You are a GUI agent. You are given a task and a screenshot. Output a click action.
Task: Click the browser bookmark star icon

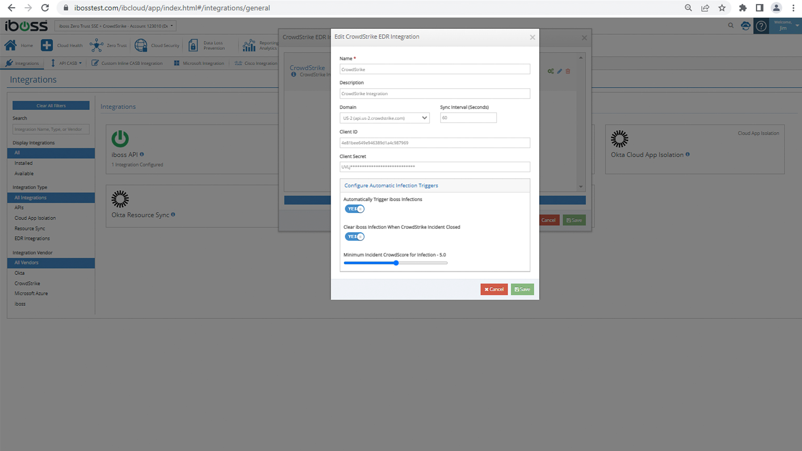[722, 8]
